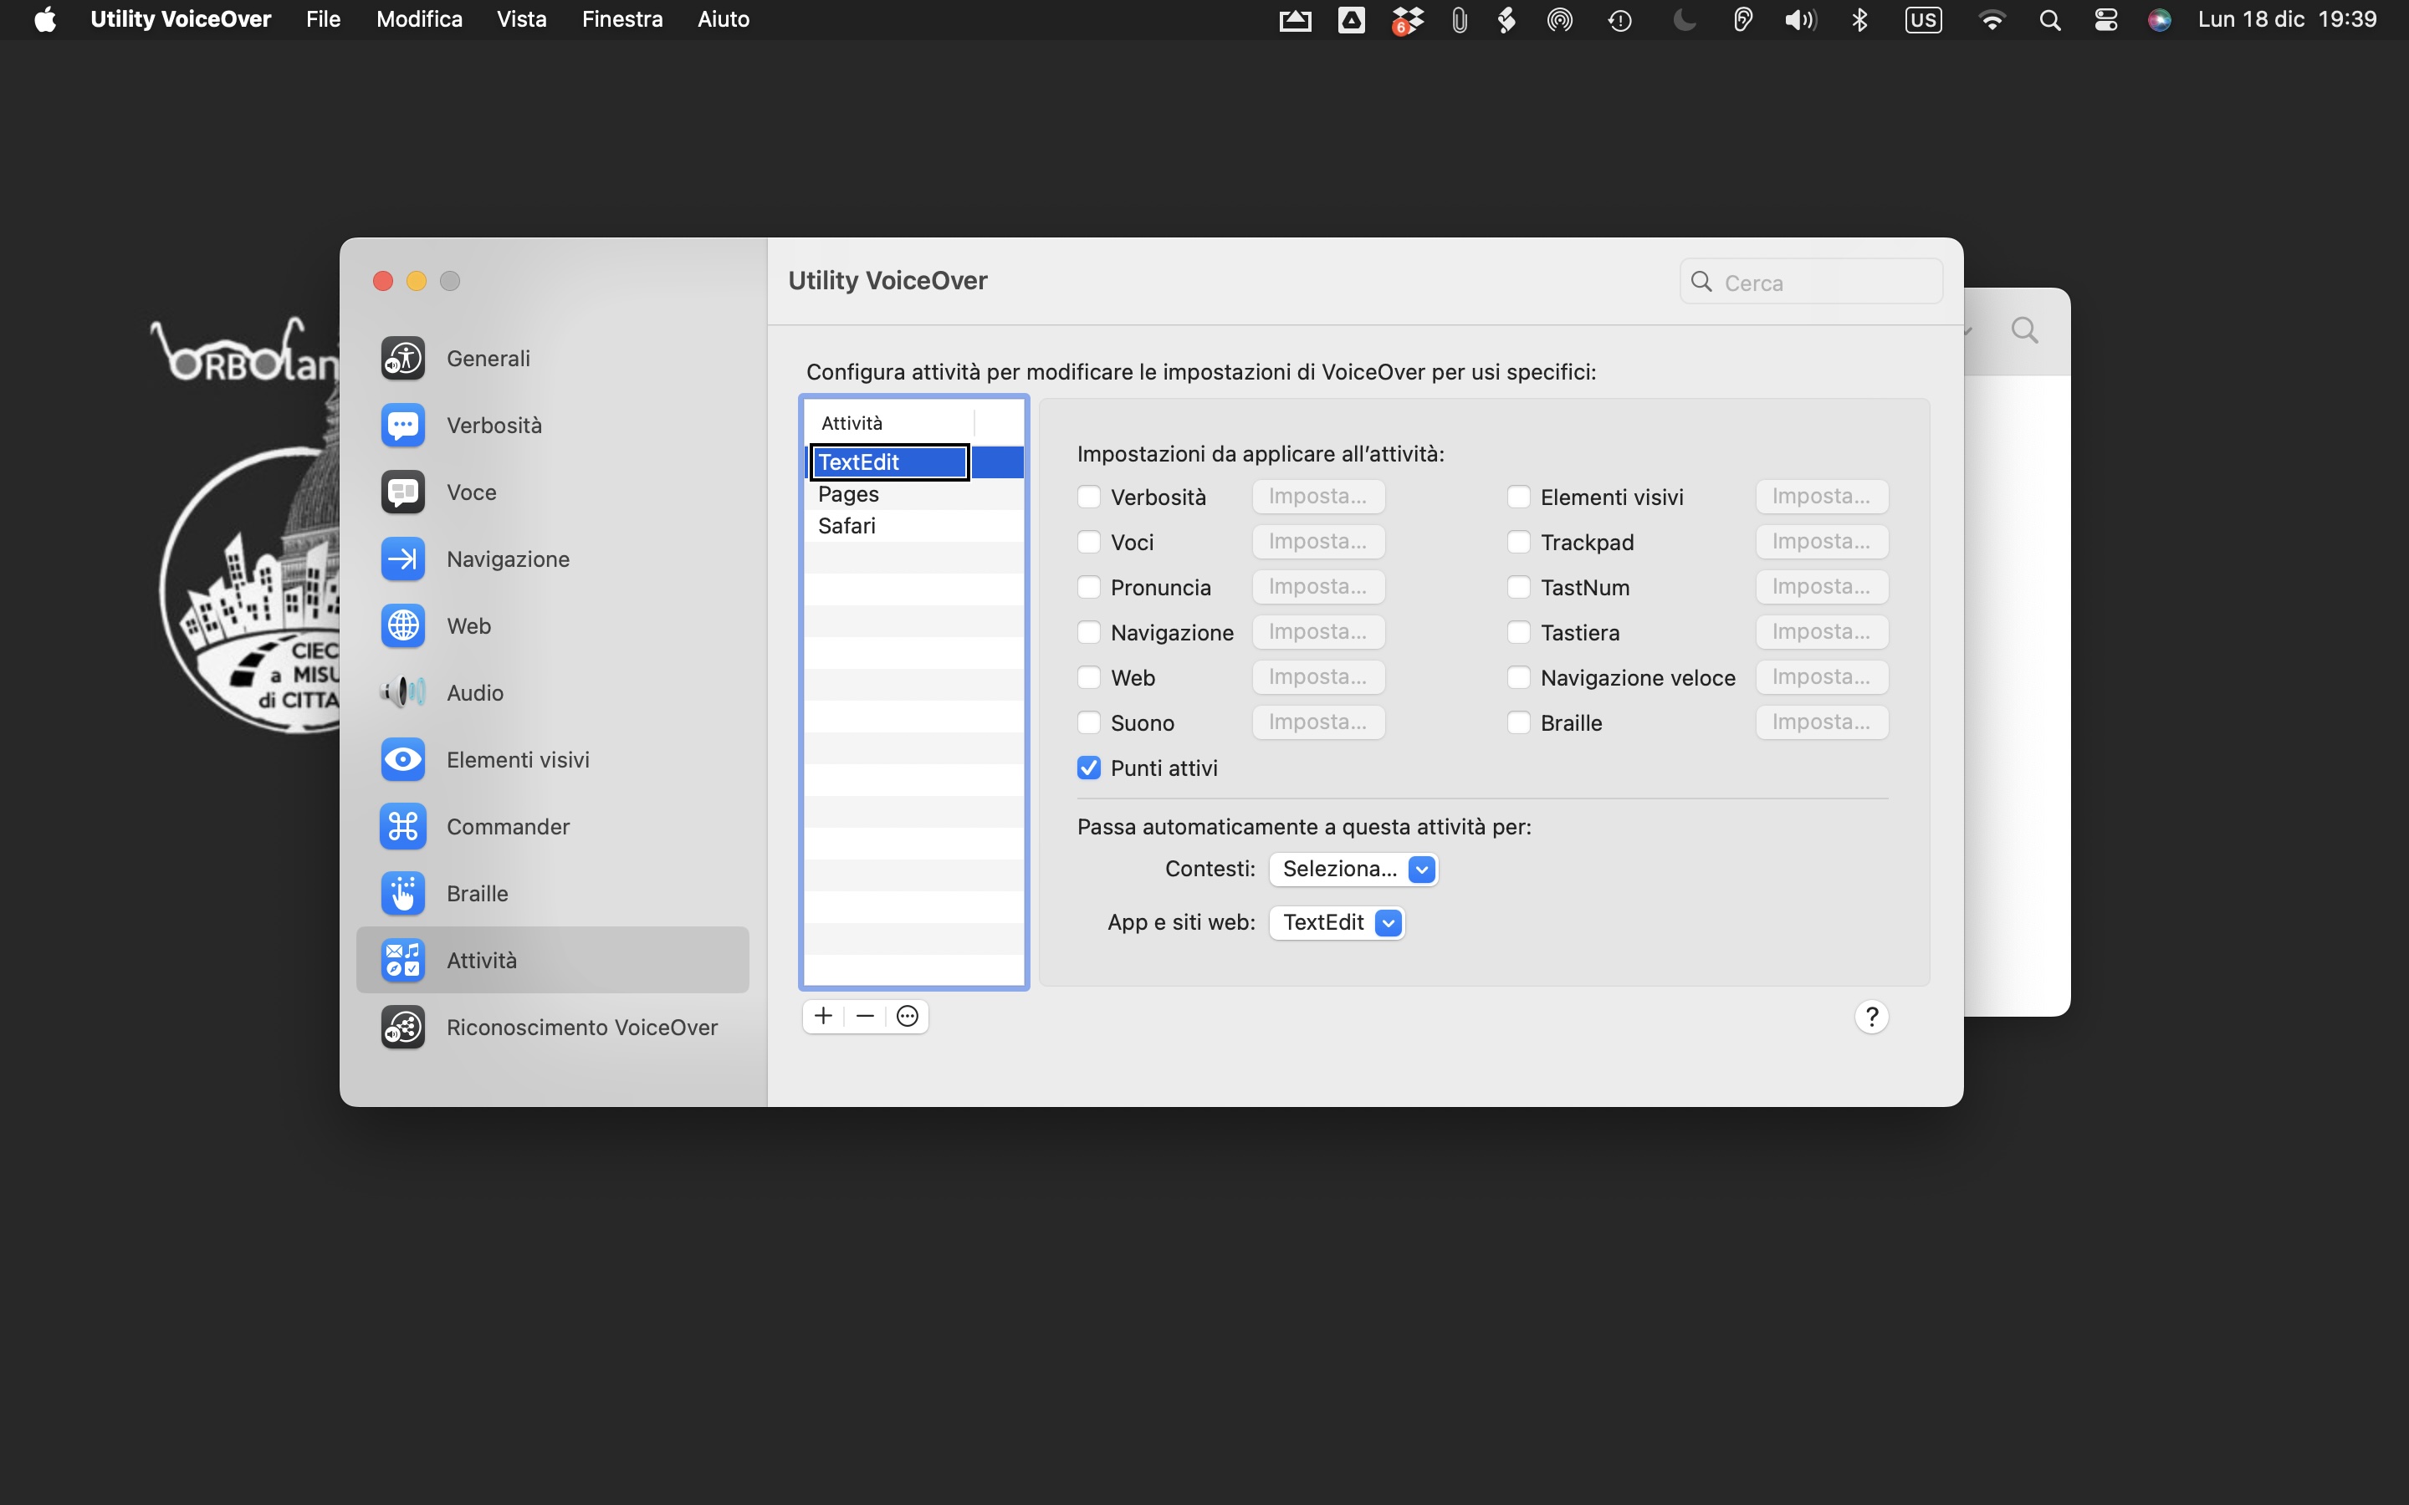Select the Web globe icon

403,625
